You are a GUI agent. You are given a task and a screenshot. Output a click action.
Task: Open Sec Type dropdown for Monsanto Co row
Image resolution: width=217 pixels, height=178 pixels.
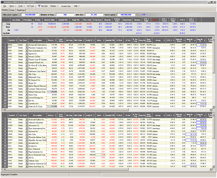click(x=27, y=126)
